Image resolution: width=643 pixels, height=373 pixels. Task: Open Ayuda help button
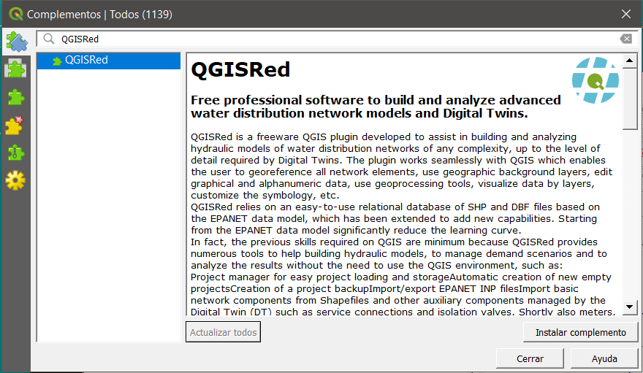604,358
